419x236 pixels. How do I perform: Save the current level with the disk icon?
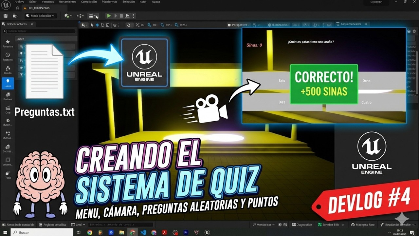click(x=5, y=16)
